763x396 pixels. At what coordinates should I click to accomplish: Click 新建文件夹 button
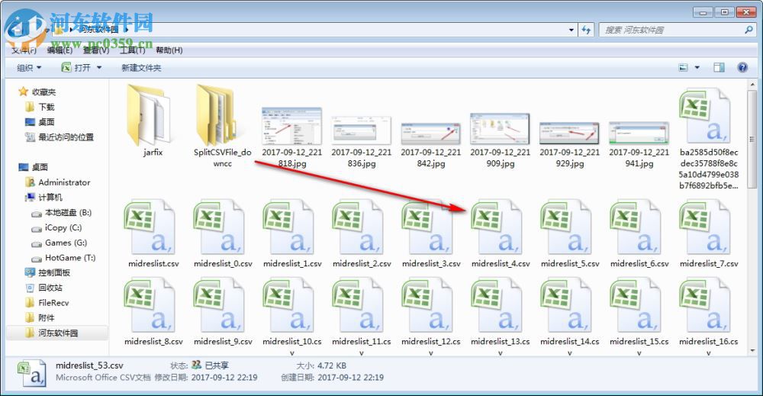(x=141, y=68)
